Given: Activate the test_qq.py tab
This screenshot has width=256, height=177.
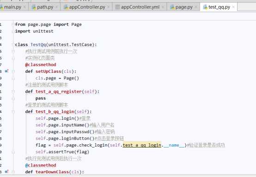Looking at the screenshot, I should click(x=219, y=7).
